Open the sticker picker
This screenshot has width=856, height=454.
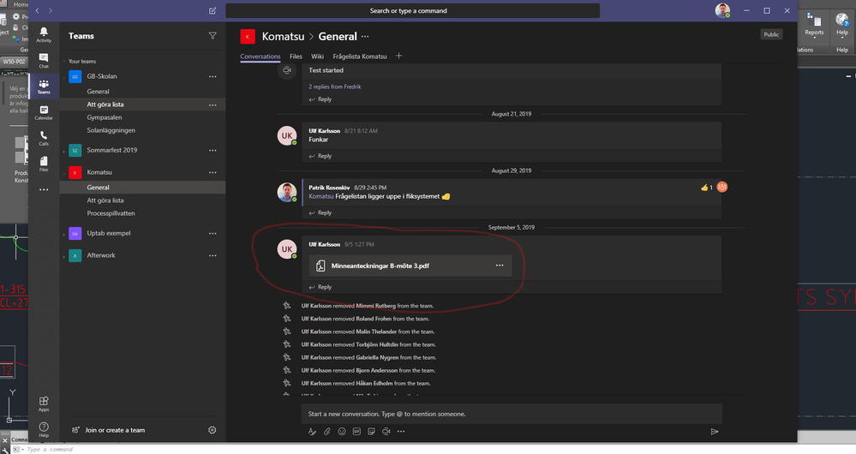coord(371,431)
